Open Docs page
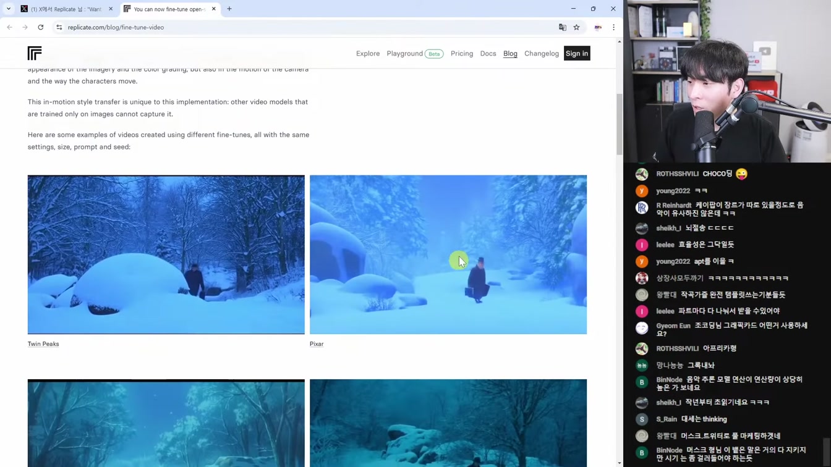 488,53
